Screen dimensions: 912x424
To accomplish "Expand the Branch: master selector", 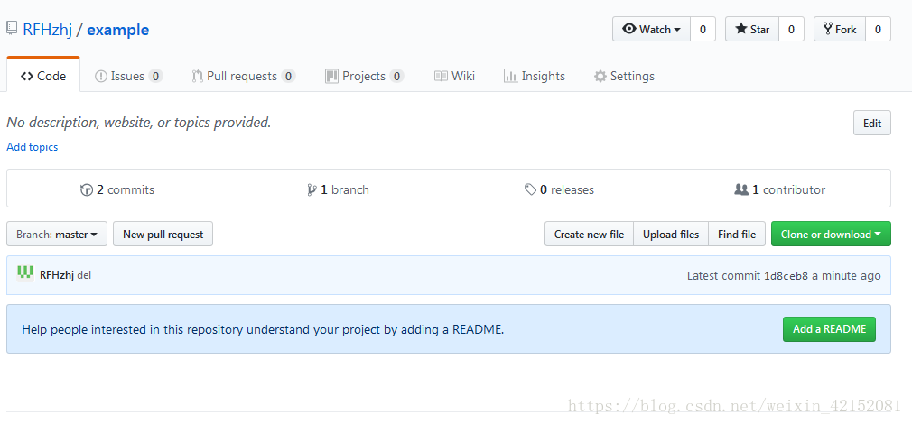I will 57,235.
